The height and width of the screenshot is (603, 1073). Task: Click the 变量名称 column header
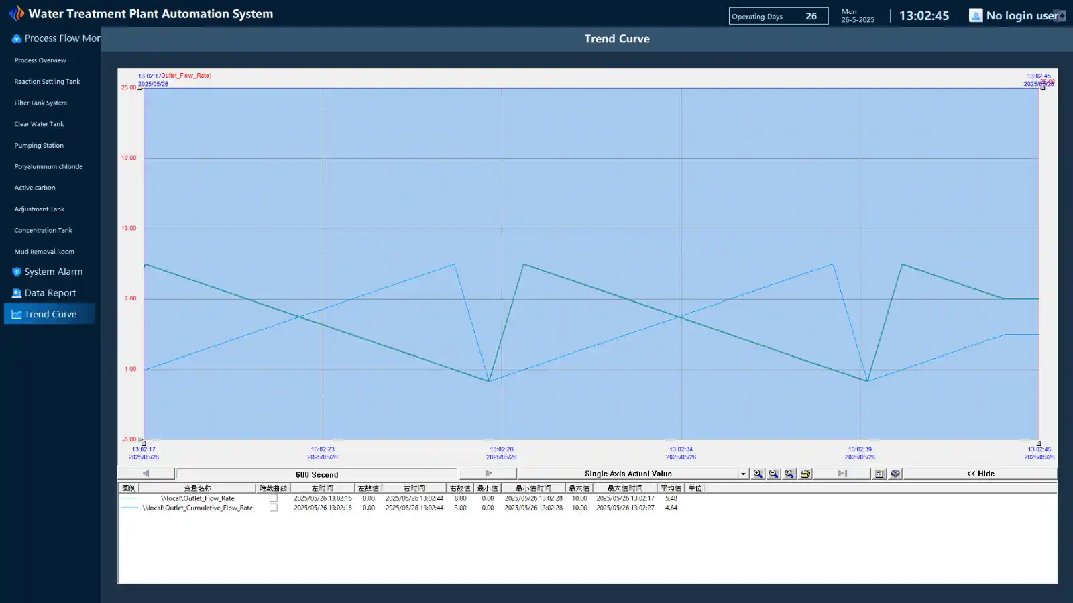tap(197, 488)
